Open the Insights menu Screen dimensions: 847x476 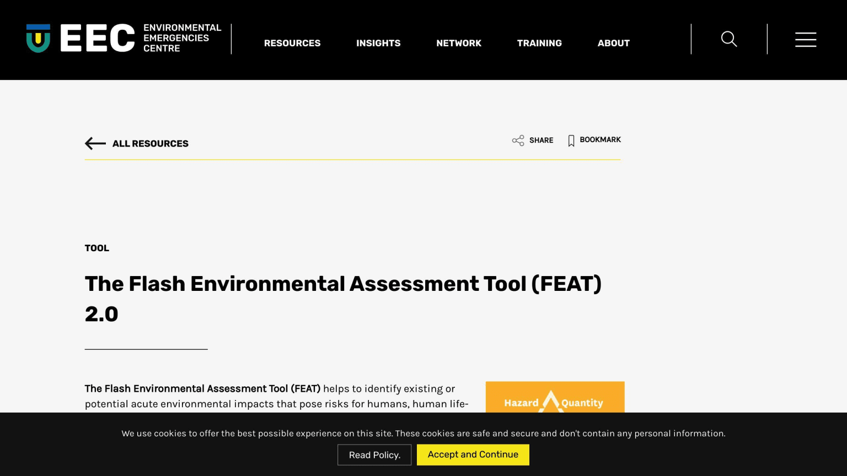pos(378,43)
